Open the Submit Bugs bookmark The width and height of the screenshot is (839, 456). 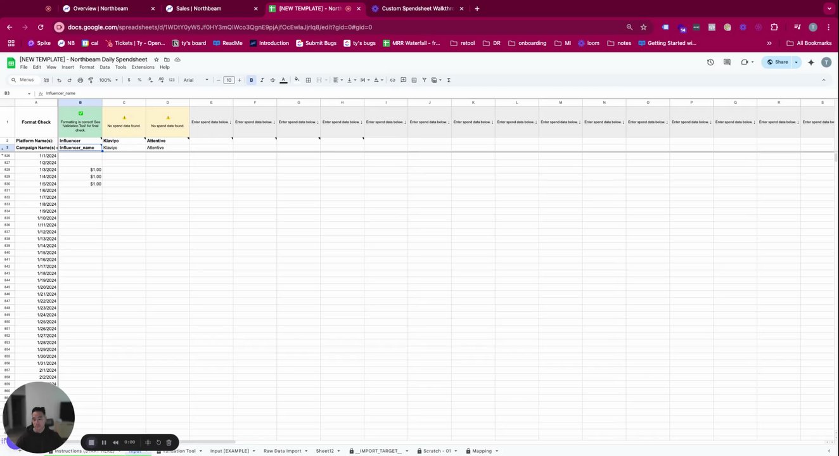316,43
